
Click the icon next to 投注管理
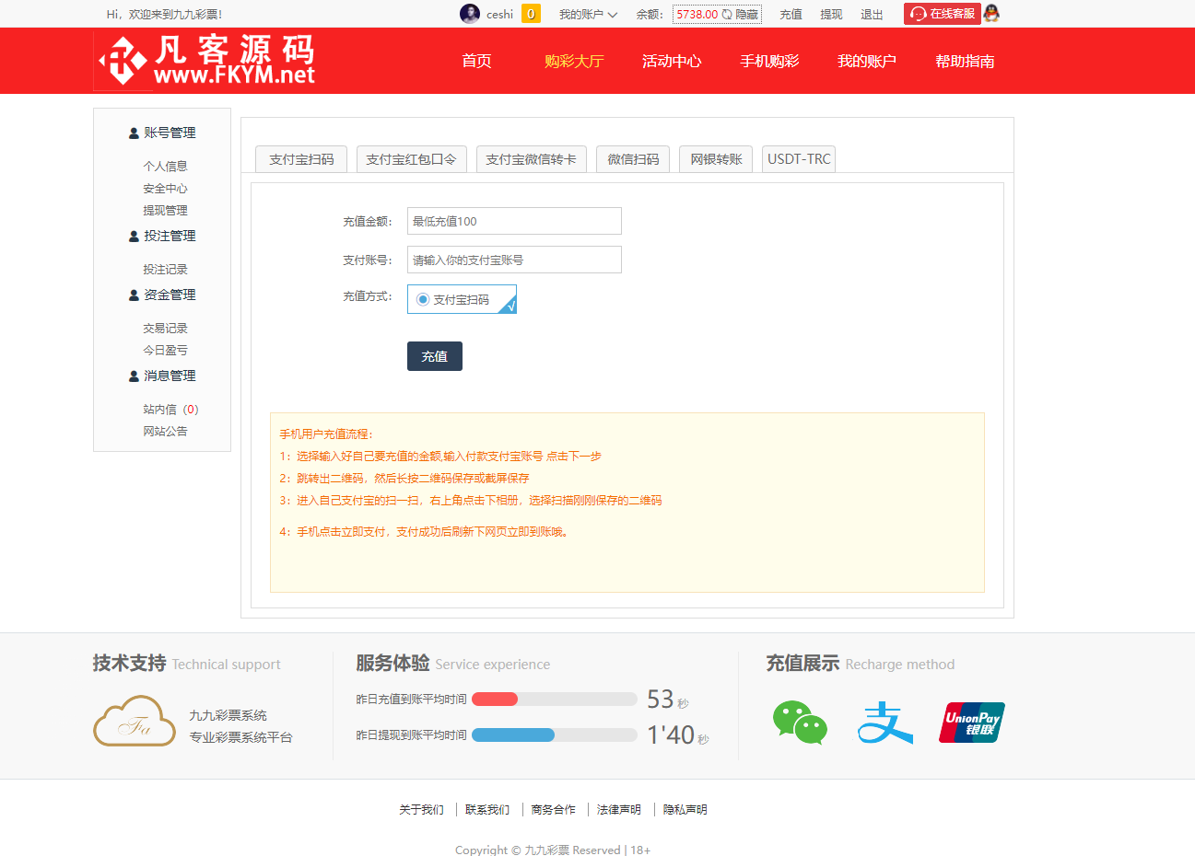click(x=133, y=235)
